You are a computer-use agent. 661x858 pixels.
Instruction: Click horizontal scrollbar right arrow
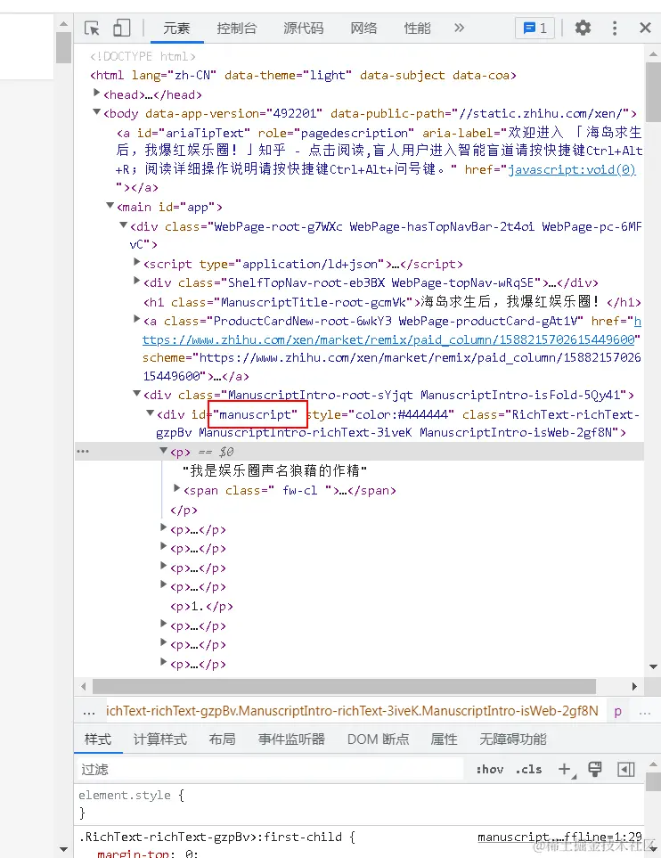point(634,686)
